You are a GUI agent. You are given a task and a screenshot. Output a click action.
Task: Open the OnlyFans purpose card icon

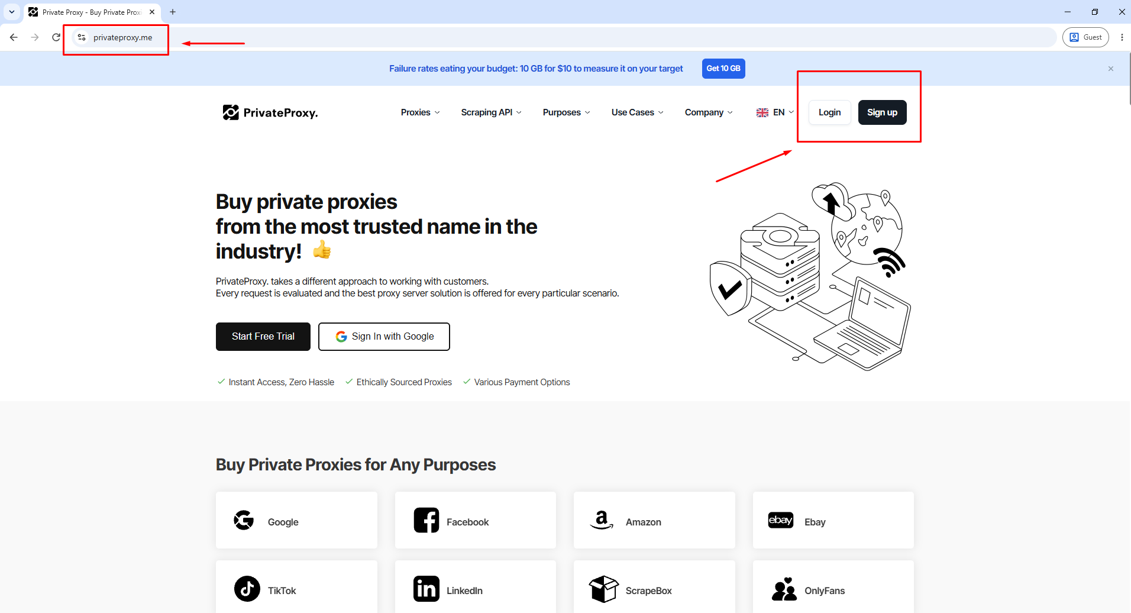[784, 589]
